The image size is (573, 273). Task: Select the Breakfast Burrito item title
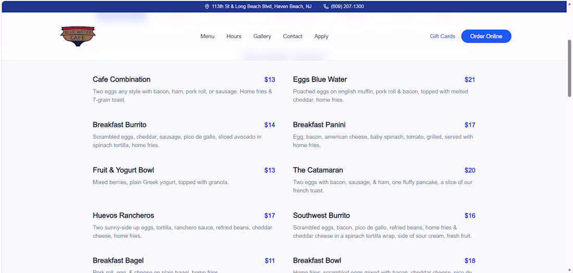119,125
